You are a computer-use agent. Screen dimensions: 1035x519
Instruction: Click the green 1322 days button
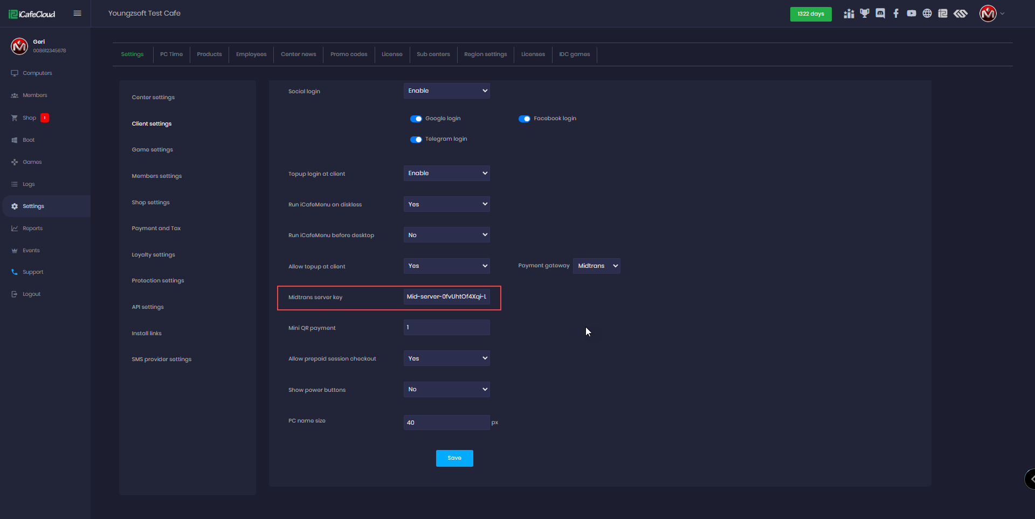pyautogui.click(x=811, y=14)
